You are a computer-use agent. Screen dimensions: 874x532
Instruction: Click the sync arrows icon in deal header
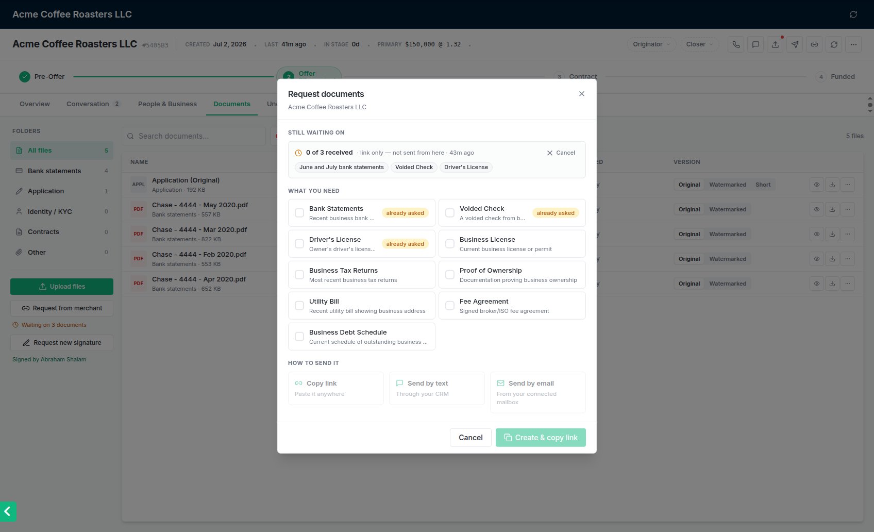point(834,44)
